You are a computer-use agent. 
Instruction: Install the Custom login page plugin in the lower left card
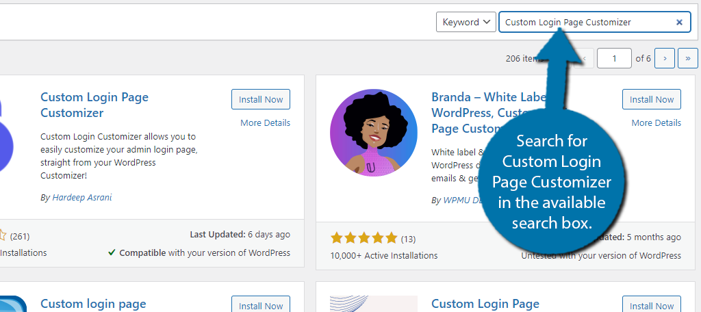tap(261, 305)
